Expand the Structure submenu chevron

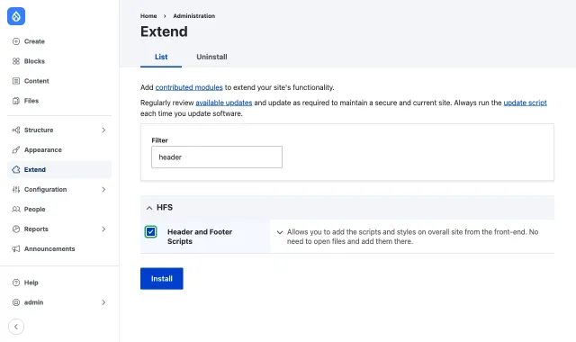click(x=103, y=130)
